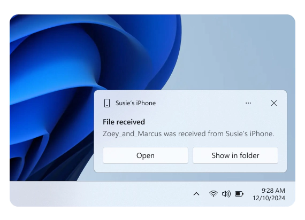Click the volume speaker icon

click(x=226, y=194)
